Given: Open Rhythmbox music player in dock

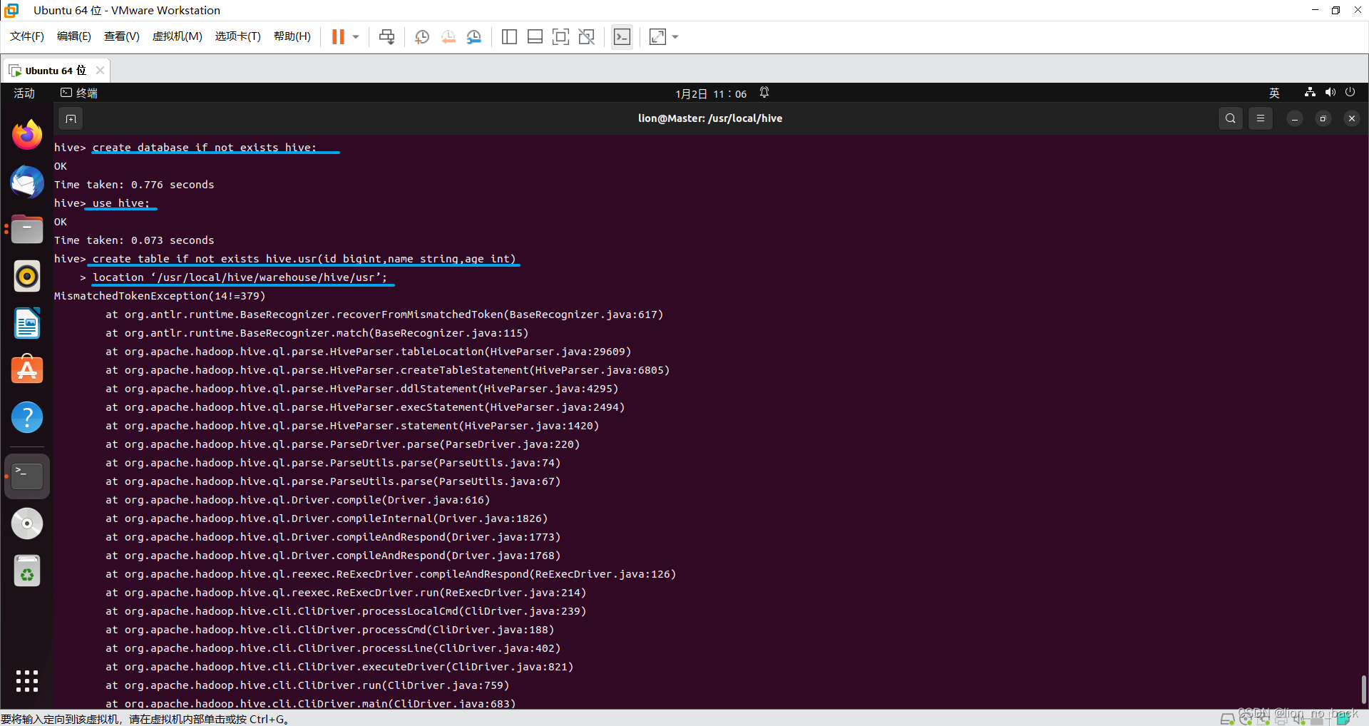Looking at the screenshot, I should point(27,276).
